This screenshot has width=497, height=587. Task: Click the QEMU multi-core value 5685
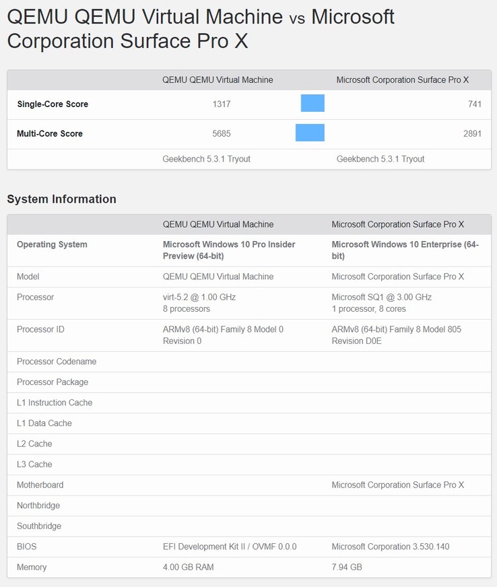click(x=221, y=134)
